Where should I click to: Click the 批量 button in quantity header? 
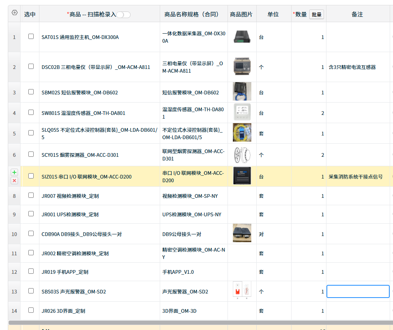pos(316,15)
